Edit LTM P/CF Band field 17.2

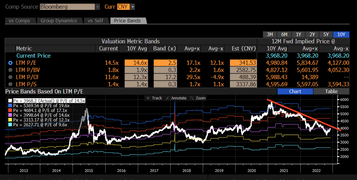(x=165, y=77)
